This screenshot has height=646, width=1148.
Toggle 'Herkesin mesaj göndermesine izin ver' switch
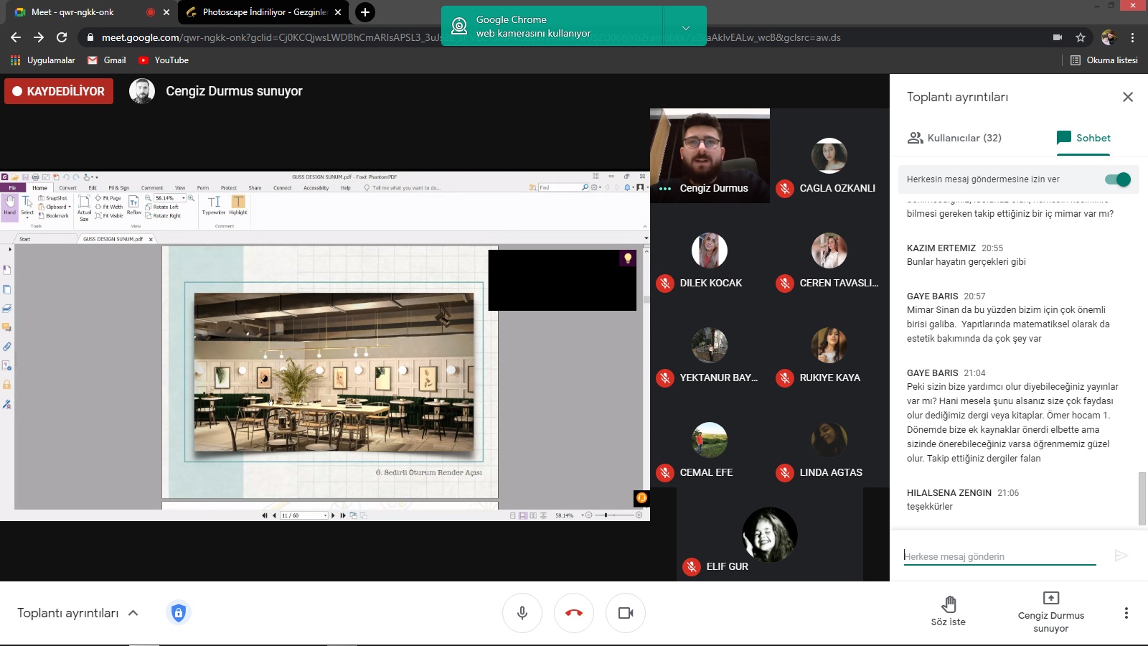point(1117,179)
